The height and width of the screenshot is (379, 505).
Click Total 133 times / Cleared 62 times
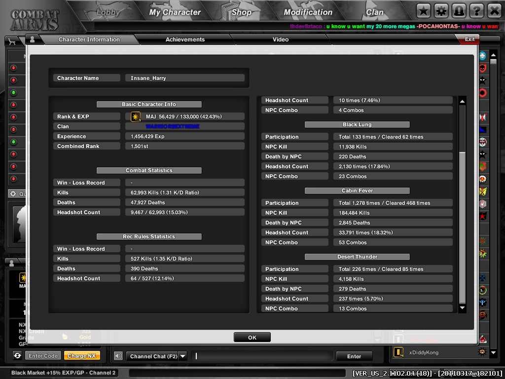point(381,137)
